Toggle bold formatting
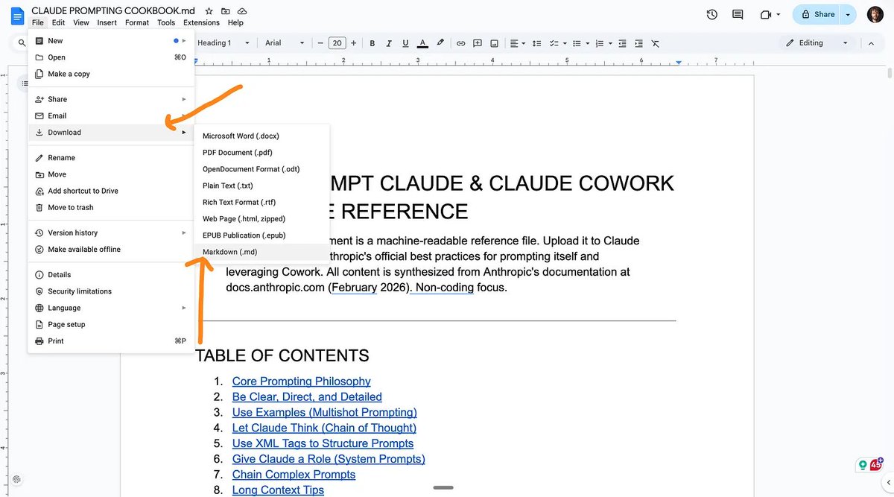The image size is (894, 497). pos(372,43)
